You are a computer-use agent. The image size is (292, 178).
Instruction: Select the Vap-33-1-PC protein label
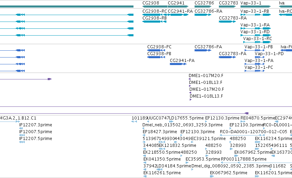pyautogui.click(x=259, y=67)
